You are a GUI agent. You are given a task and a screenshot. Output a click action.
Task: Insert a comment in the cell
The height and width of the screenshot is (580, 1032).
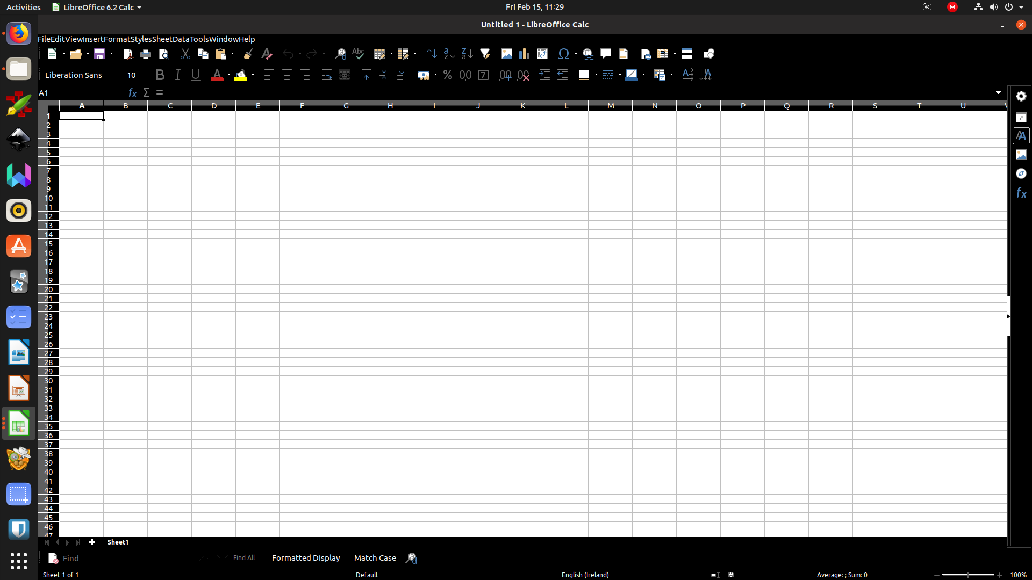point(605,54)
